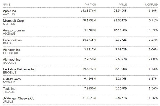Viewport: 160px width, 106px height.
Task: Select Microsoft's 5.71% fund percentage cell
Action: (153, 20)
